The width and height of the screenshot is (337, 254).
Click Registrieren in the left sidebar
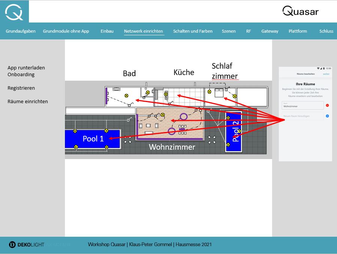21,88
